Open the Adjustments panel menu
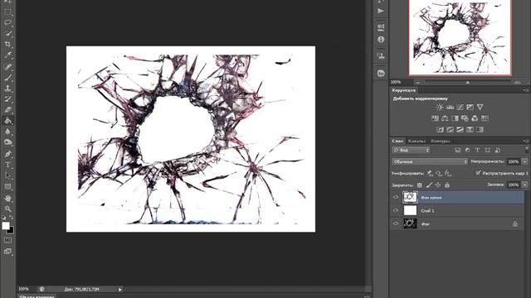Screen dimensions: 531x298 pos(526,90)
